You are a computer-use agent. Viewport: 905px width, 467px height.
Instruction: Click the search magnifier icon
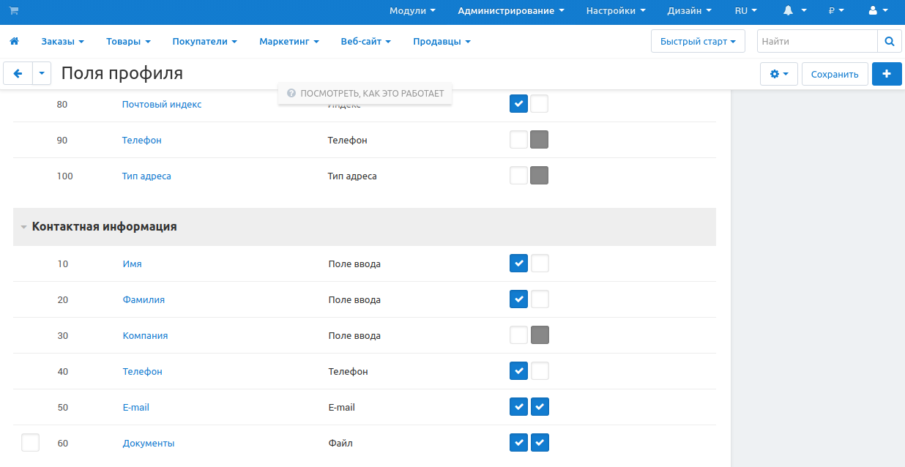889,42
